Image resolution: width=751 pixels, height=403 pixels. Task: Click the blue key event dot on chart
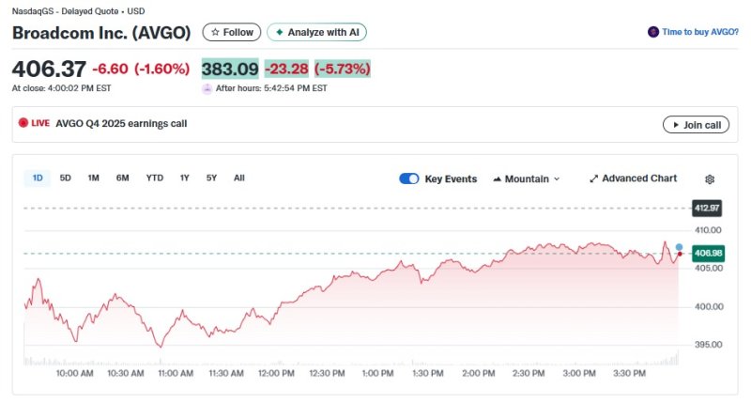point(679,247)
